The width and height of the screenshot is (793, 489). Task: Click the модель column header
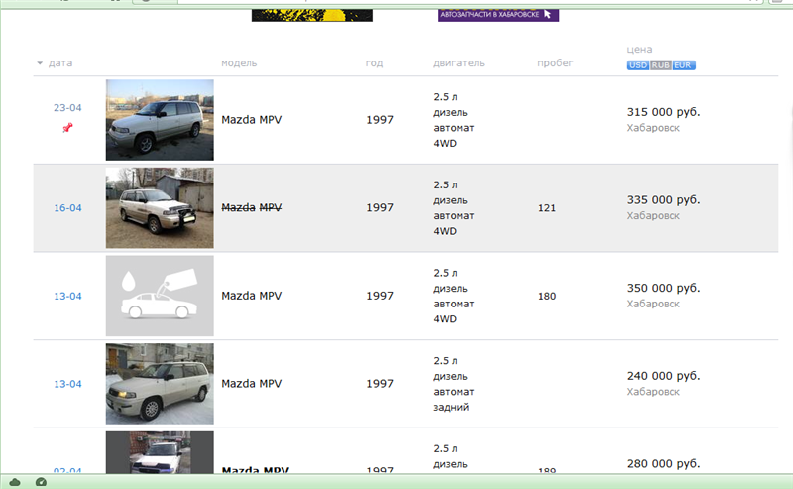(x=239, y=63)
